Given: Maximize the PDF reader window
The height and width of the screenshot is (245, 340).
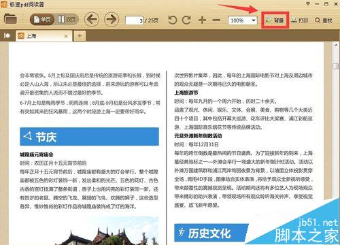Looking at the screenshot, I should [x=326, y=4].
